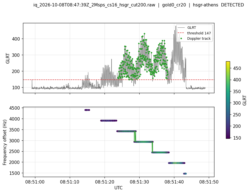Viewport: 250px width, 193px height.
Task: Click the "08:51:50" time tick label
Action: pos(209,182)
